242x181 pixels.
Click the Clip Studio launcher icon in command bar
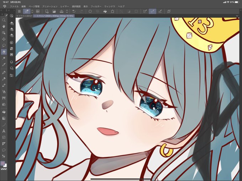click(38, 11)
